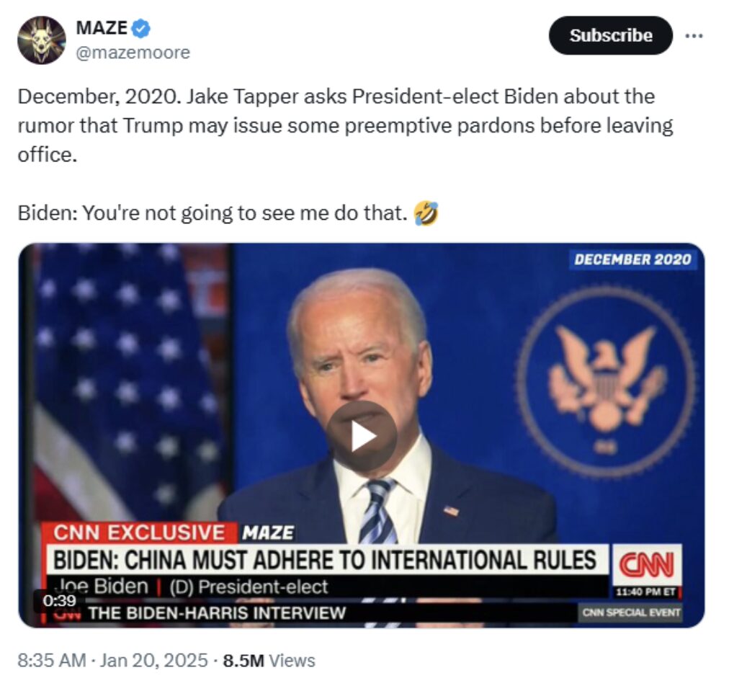Click the MAZE watermark in the video
The image size is (729, 686).
(x=268, y=533)
